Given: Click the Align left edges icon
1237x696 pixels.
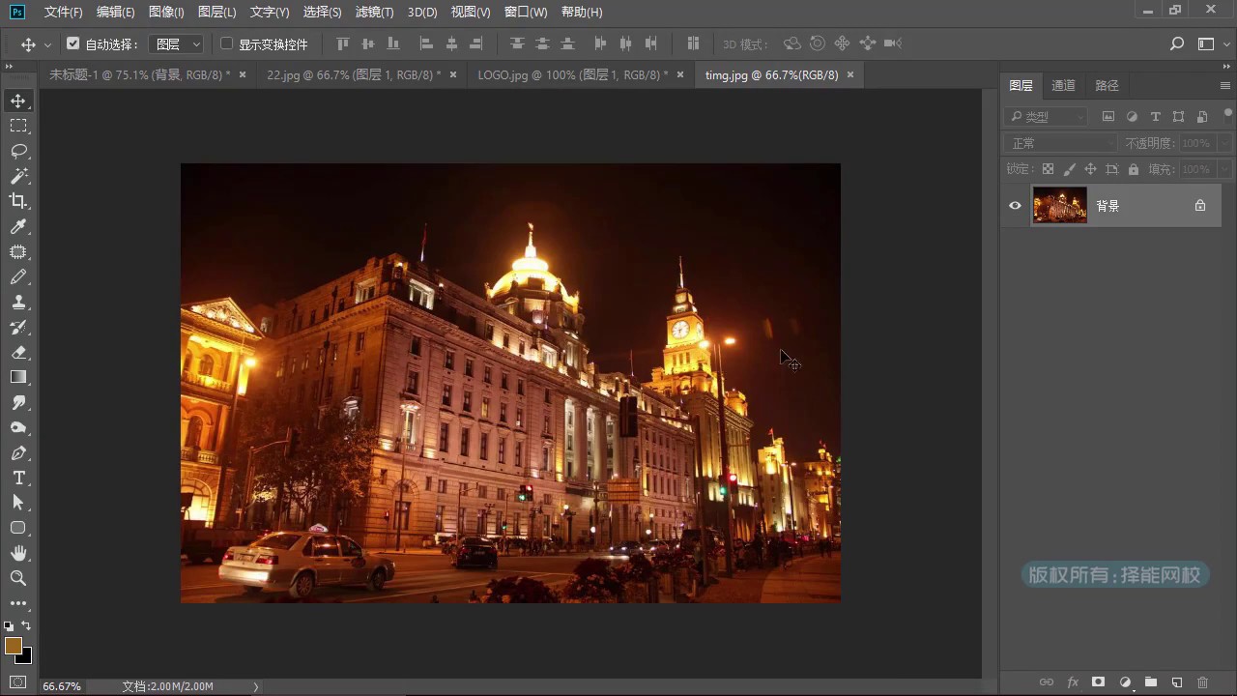Looking at the screenshot, I should point(426,43).
